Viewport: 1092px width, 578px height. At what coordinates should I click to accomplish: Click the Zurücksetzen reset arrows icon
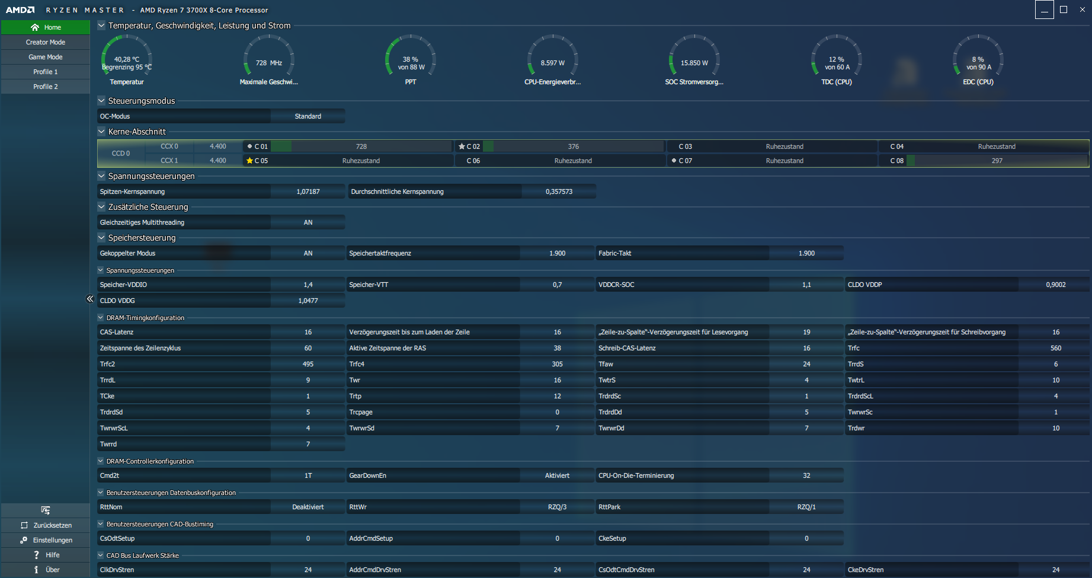(24, 525)
